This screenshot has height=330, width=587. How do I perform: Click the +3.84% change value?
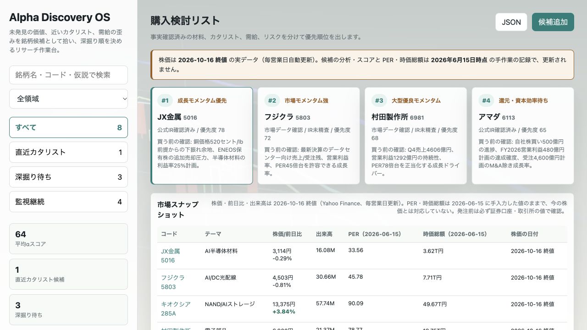pyautogui.click(x=284, y=312)
